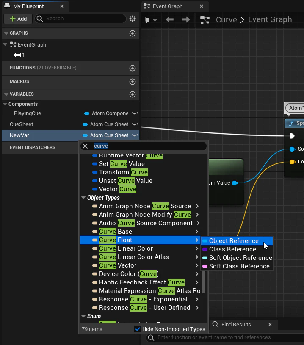Clear the curve type search with X
304x345 pixels.
point(85,146)
